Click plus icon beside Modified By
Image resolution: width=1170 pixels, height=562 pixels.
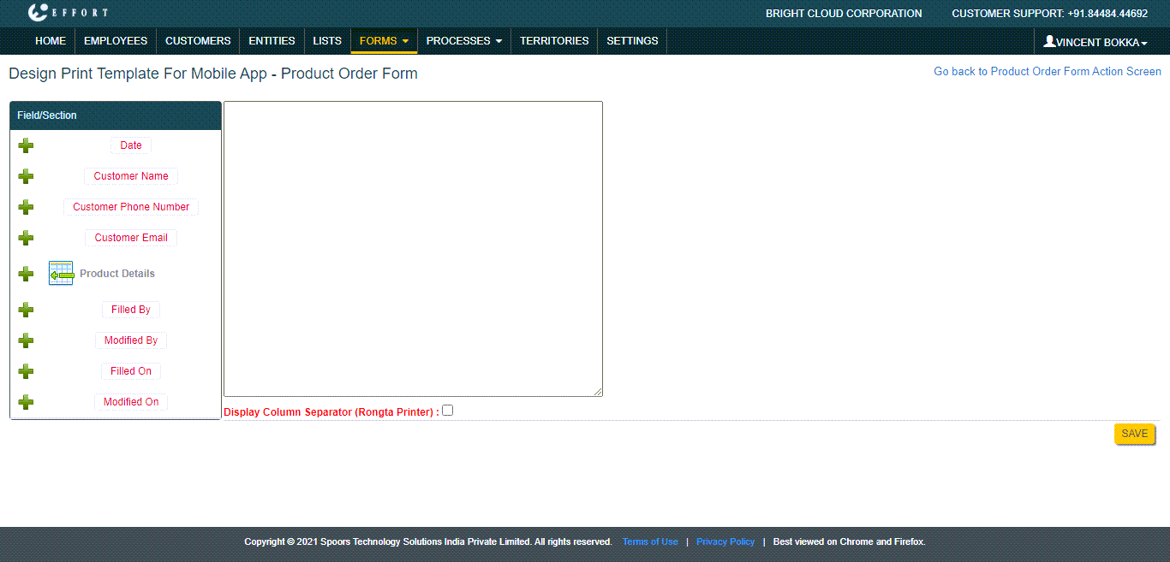pyautogui.click(x=26, y=340)
